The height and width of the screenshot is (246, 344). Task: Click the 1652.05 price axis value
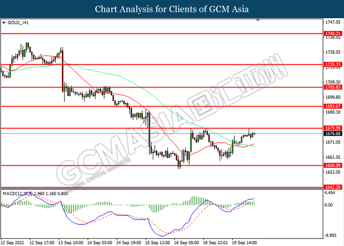click(x=333, y=172)
